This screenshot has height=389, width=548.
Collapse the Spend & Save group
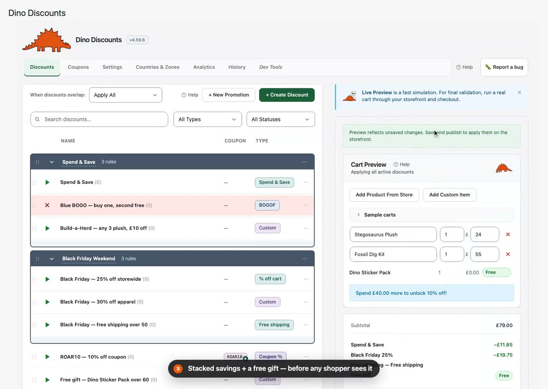[52, 162]
